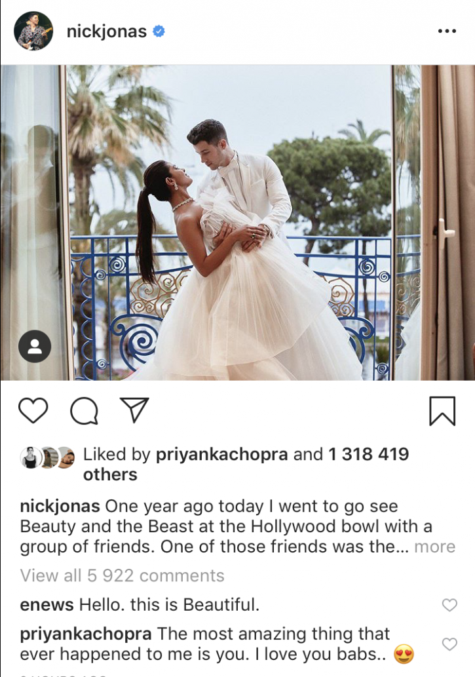The height and width of the screenshot is (677, 475).
Task: Open the priyankachopra commenter username
Action: [85, 634]
